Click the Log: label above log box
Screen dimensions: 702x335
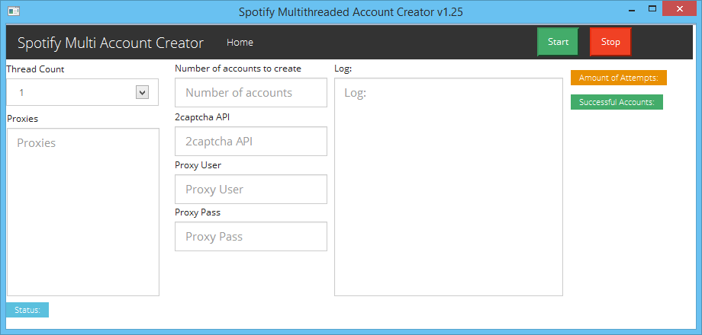pos(343,69)
